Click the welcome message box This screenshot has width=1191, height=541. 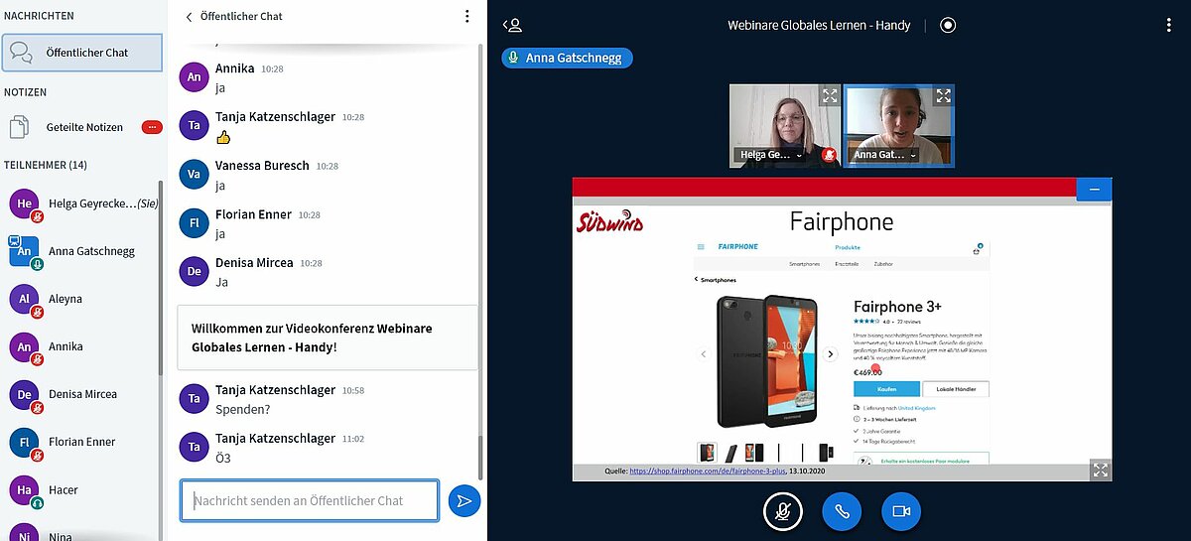(x=328, y=338)
